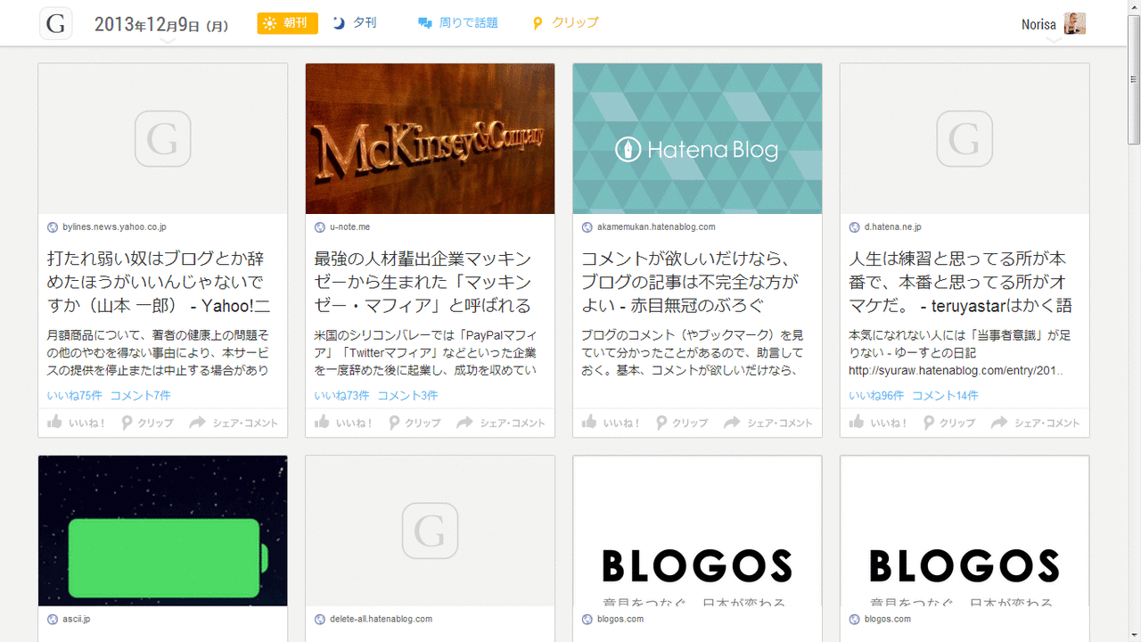Click ascii.jp source link
1141x642 pixels.
[x=77, y=619]
